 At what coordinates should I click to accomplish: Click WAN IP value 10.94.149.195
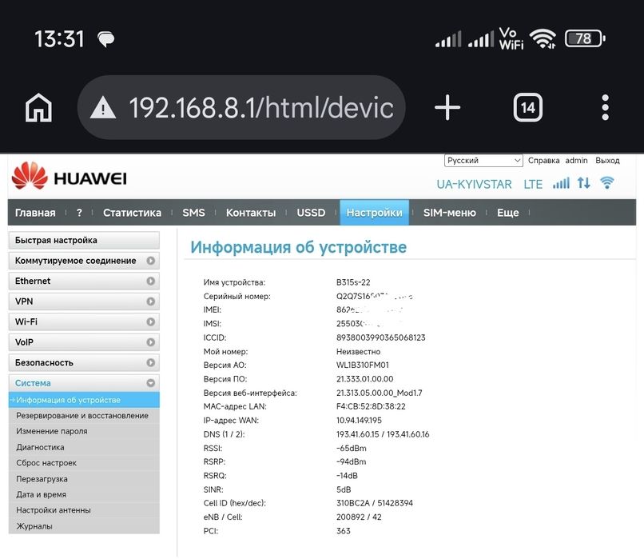[359, 421]
